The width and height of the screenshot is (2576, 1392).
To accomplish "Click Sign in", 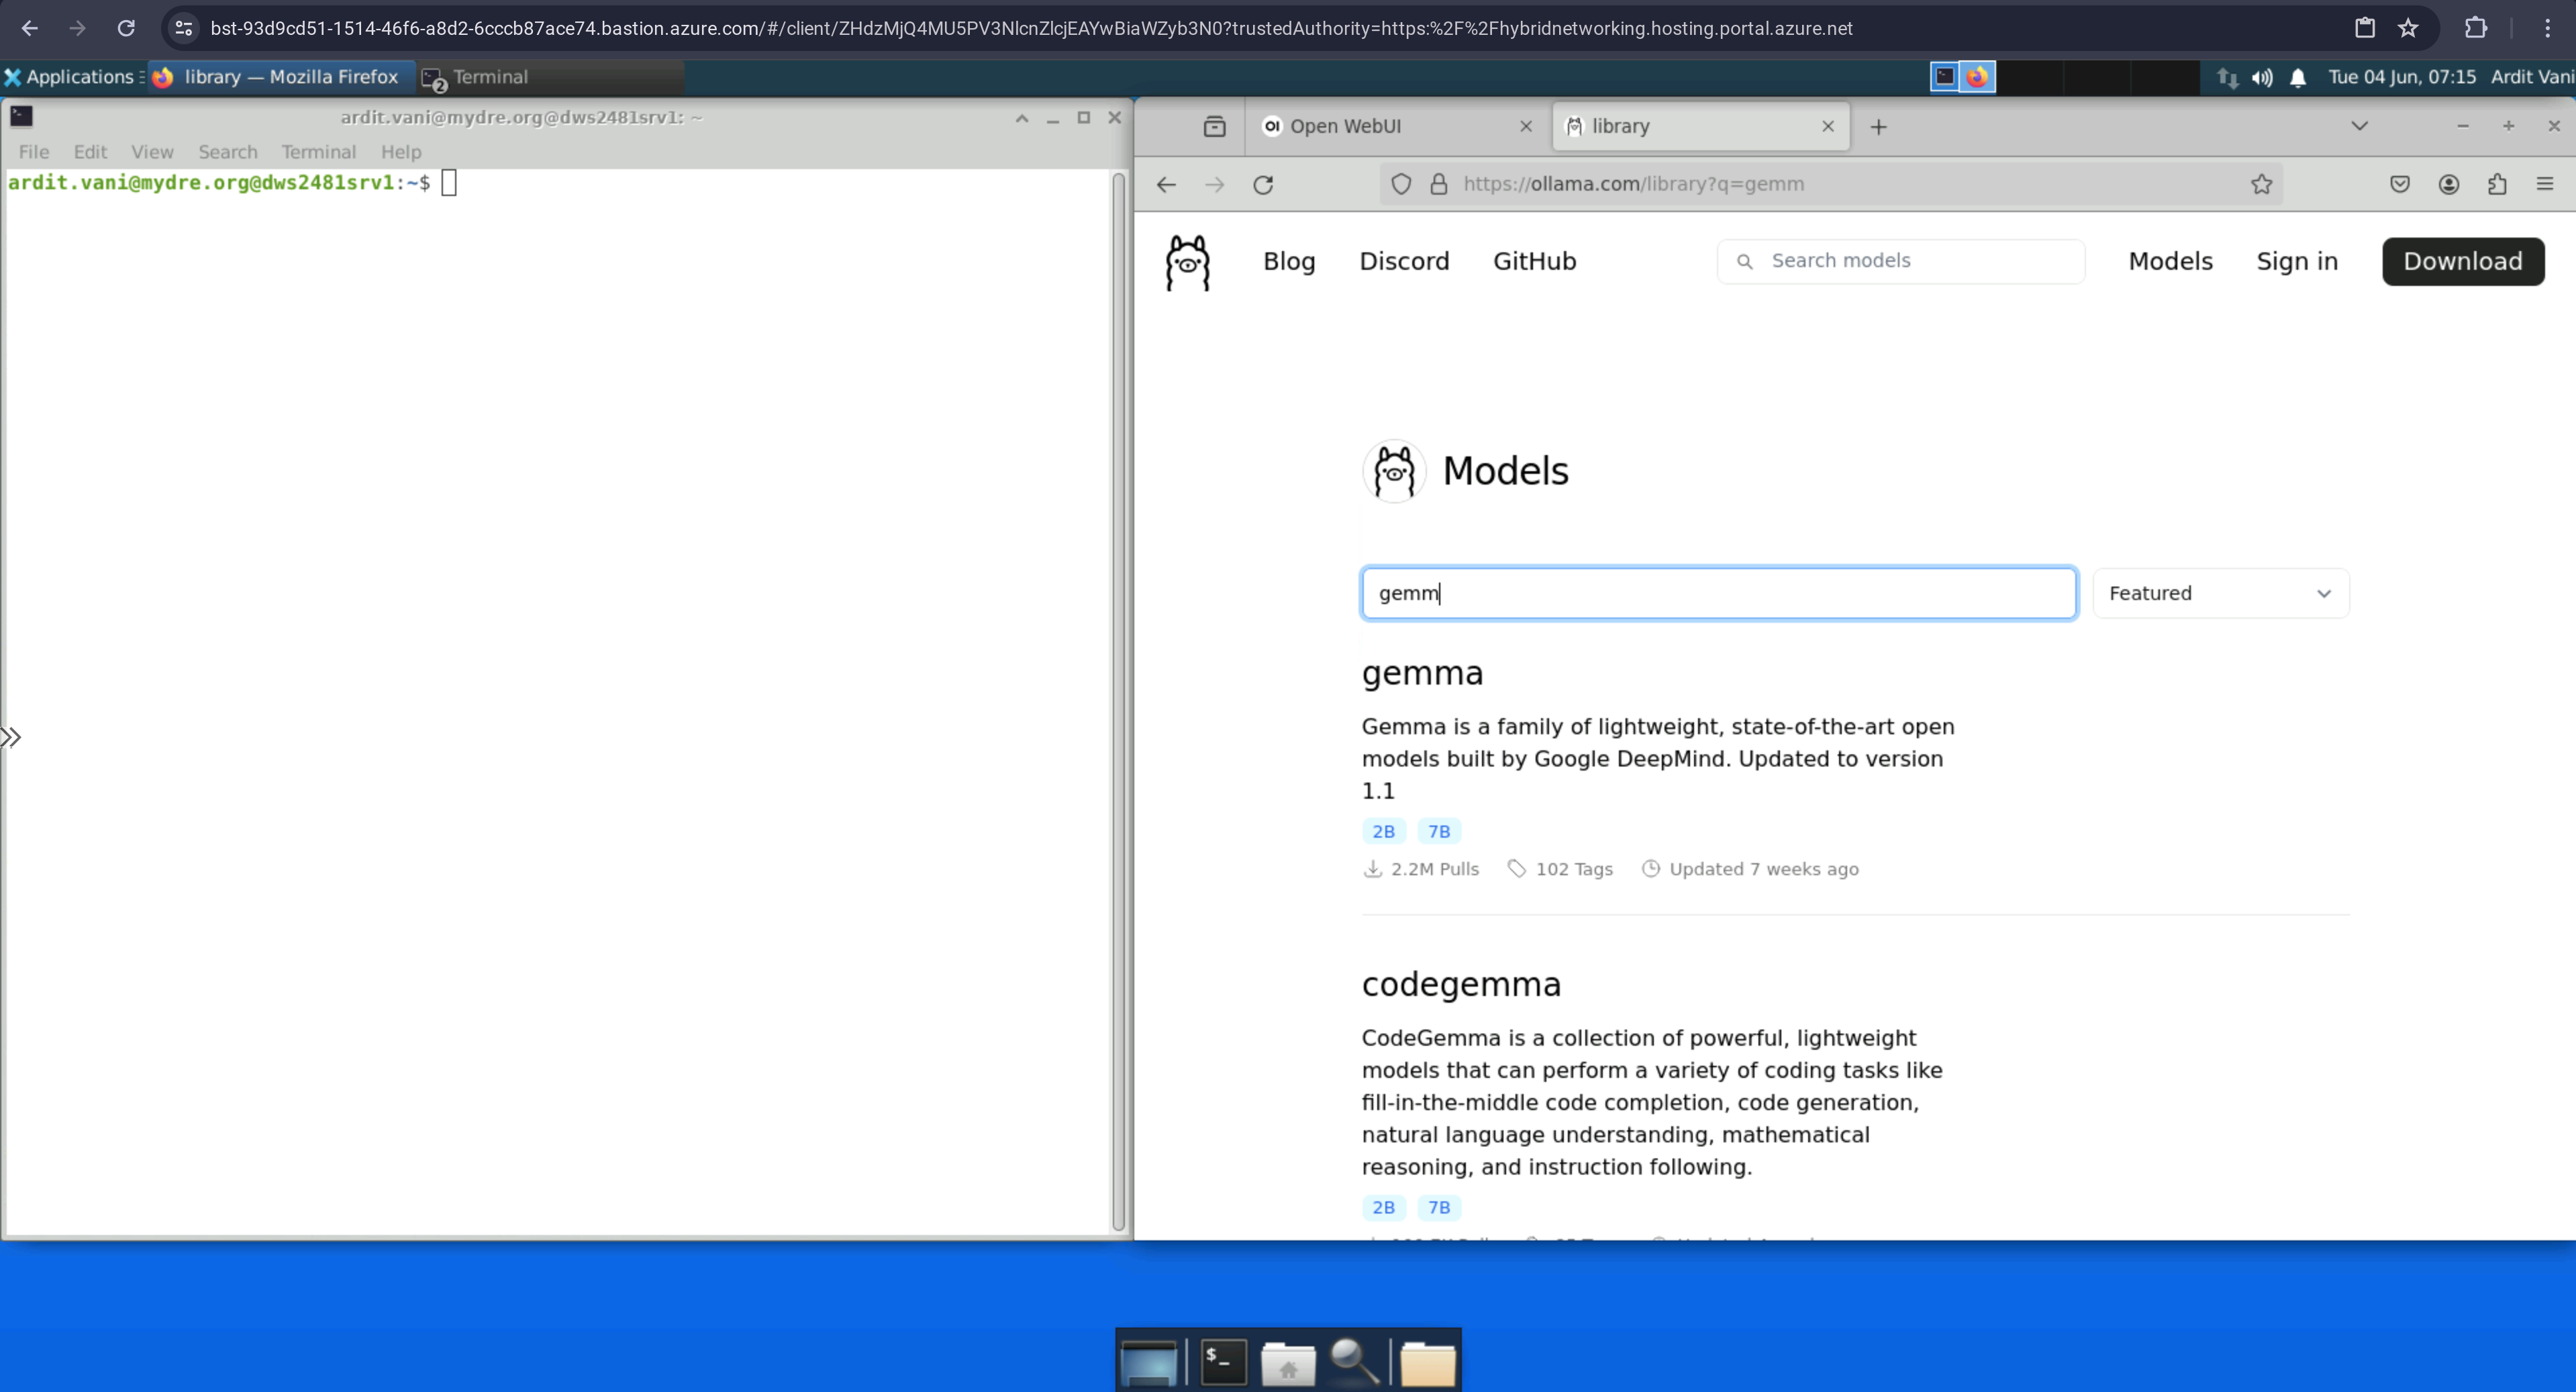I will (2297, 261).
